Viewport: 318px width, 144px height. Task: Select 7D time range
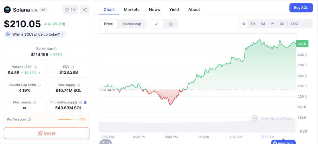252,24
